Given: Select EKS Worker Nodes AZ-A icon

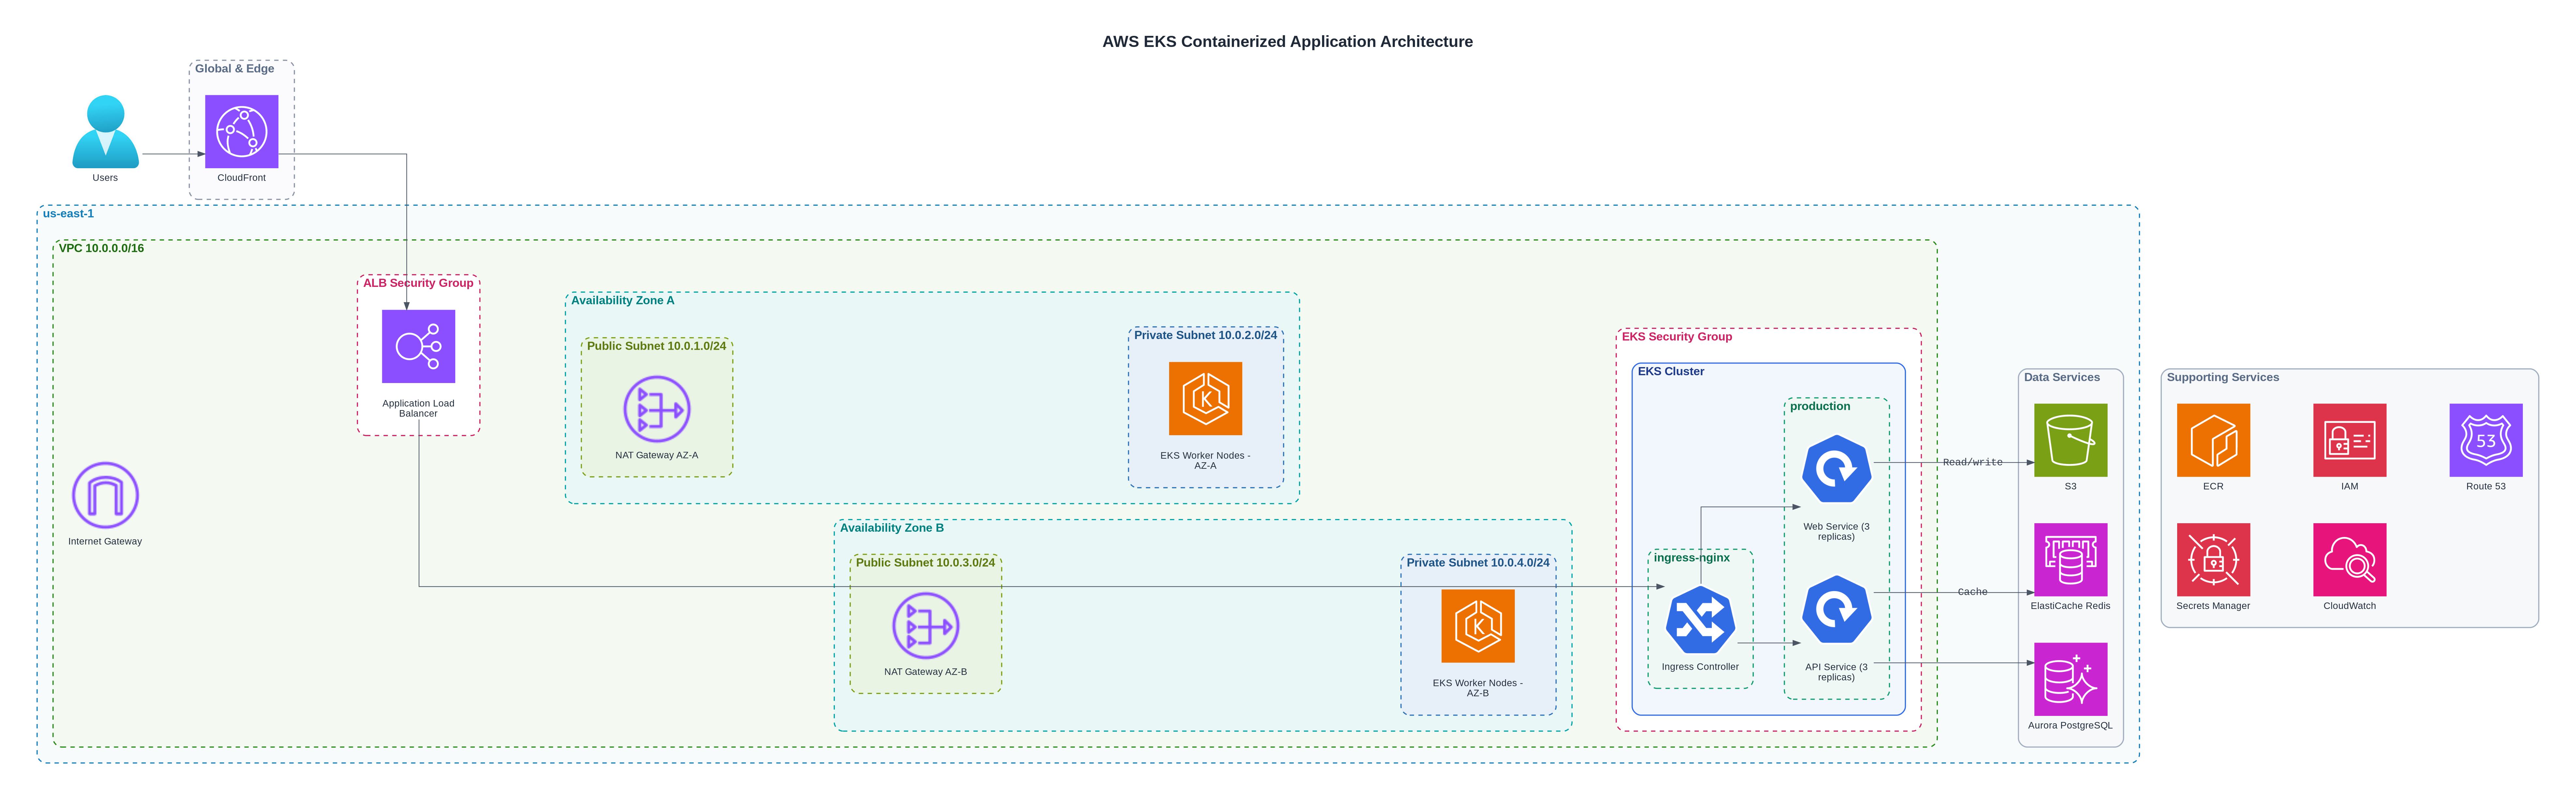Looking at the screenshot, I should (1205, 398).
